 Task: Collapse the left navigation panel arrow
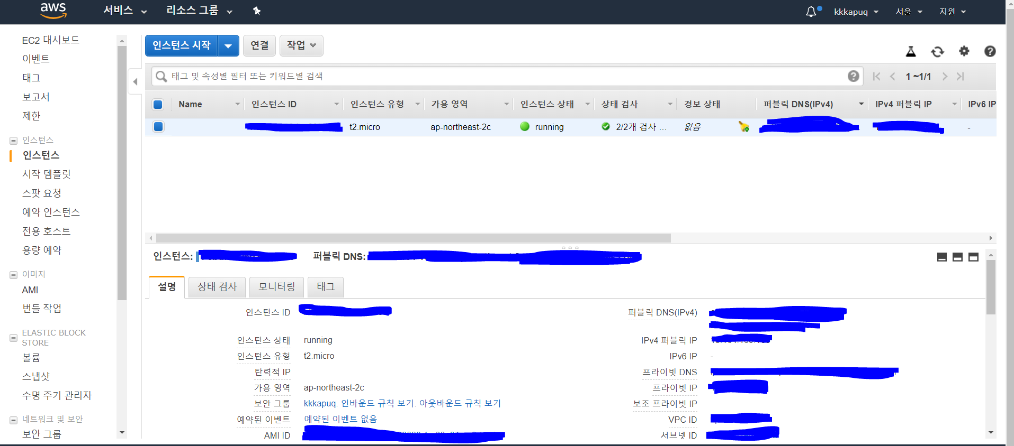pos(135,81)
